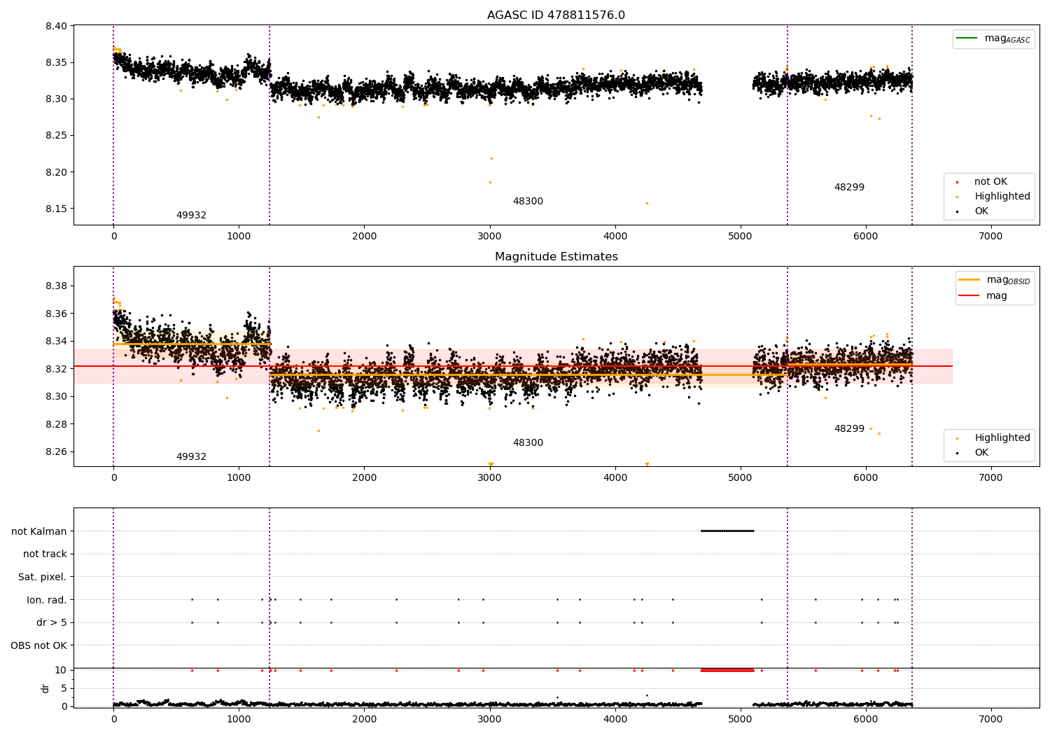The image size is (1050, 735).
Task: Click the 8.40 tick on top plot
Action: (56, 26)
